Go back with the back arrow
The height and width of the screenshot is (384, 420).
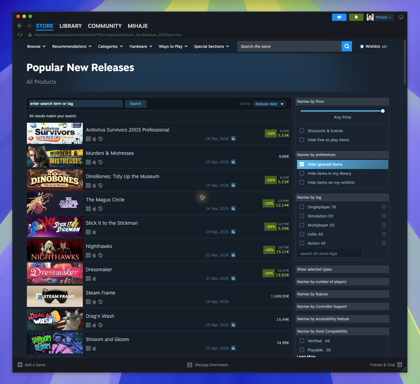20,26
